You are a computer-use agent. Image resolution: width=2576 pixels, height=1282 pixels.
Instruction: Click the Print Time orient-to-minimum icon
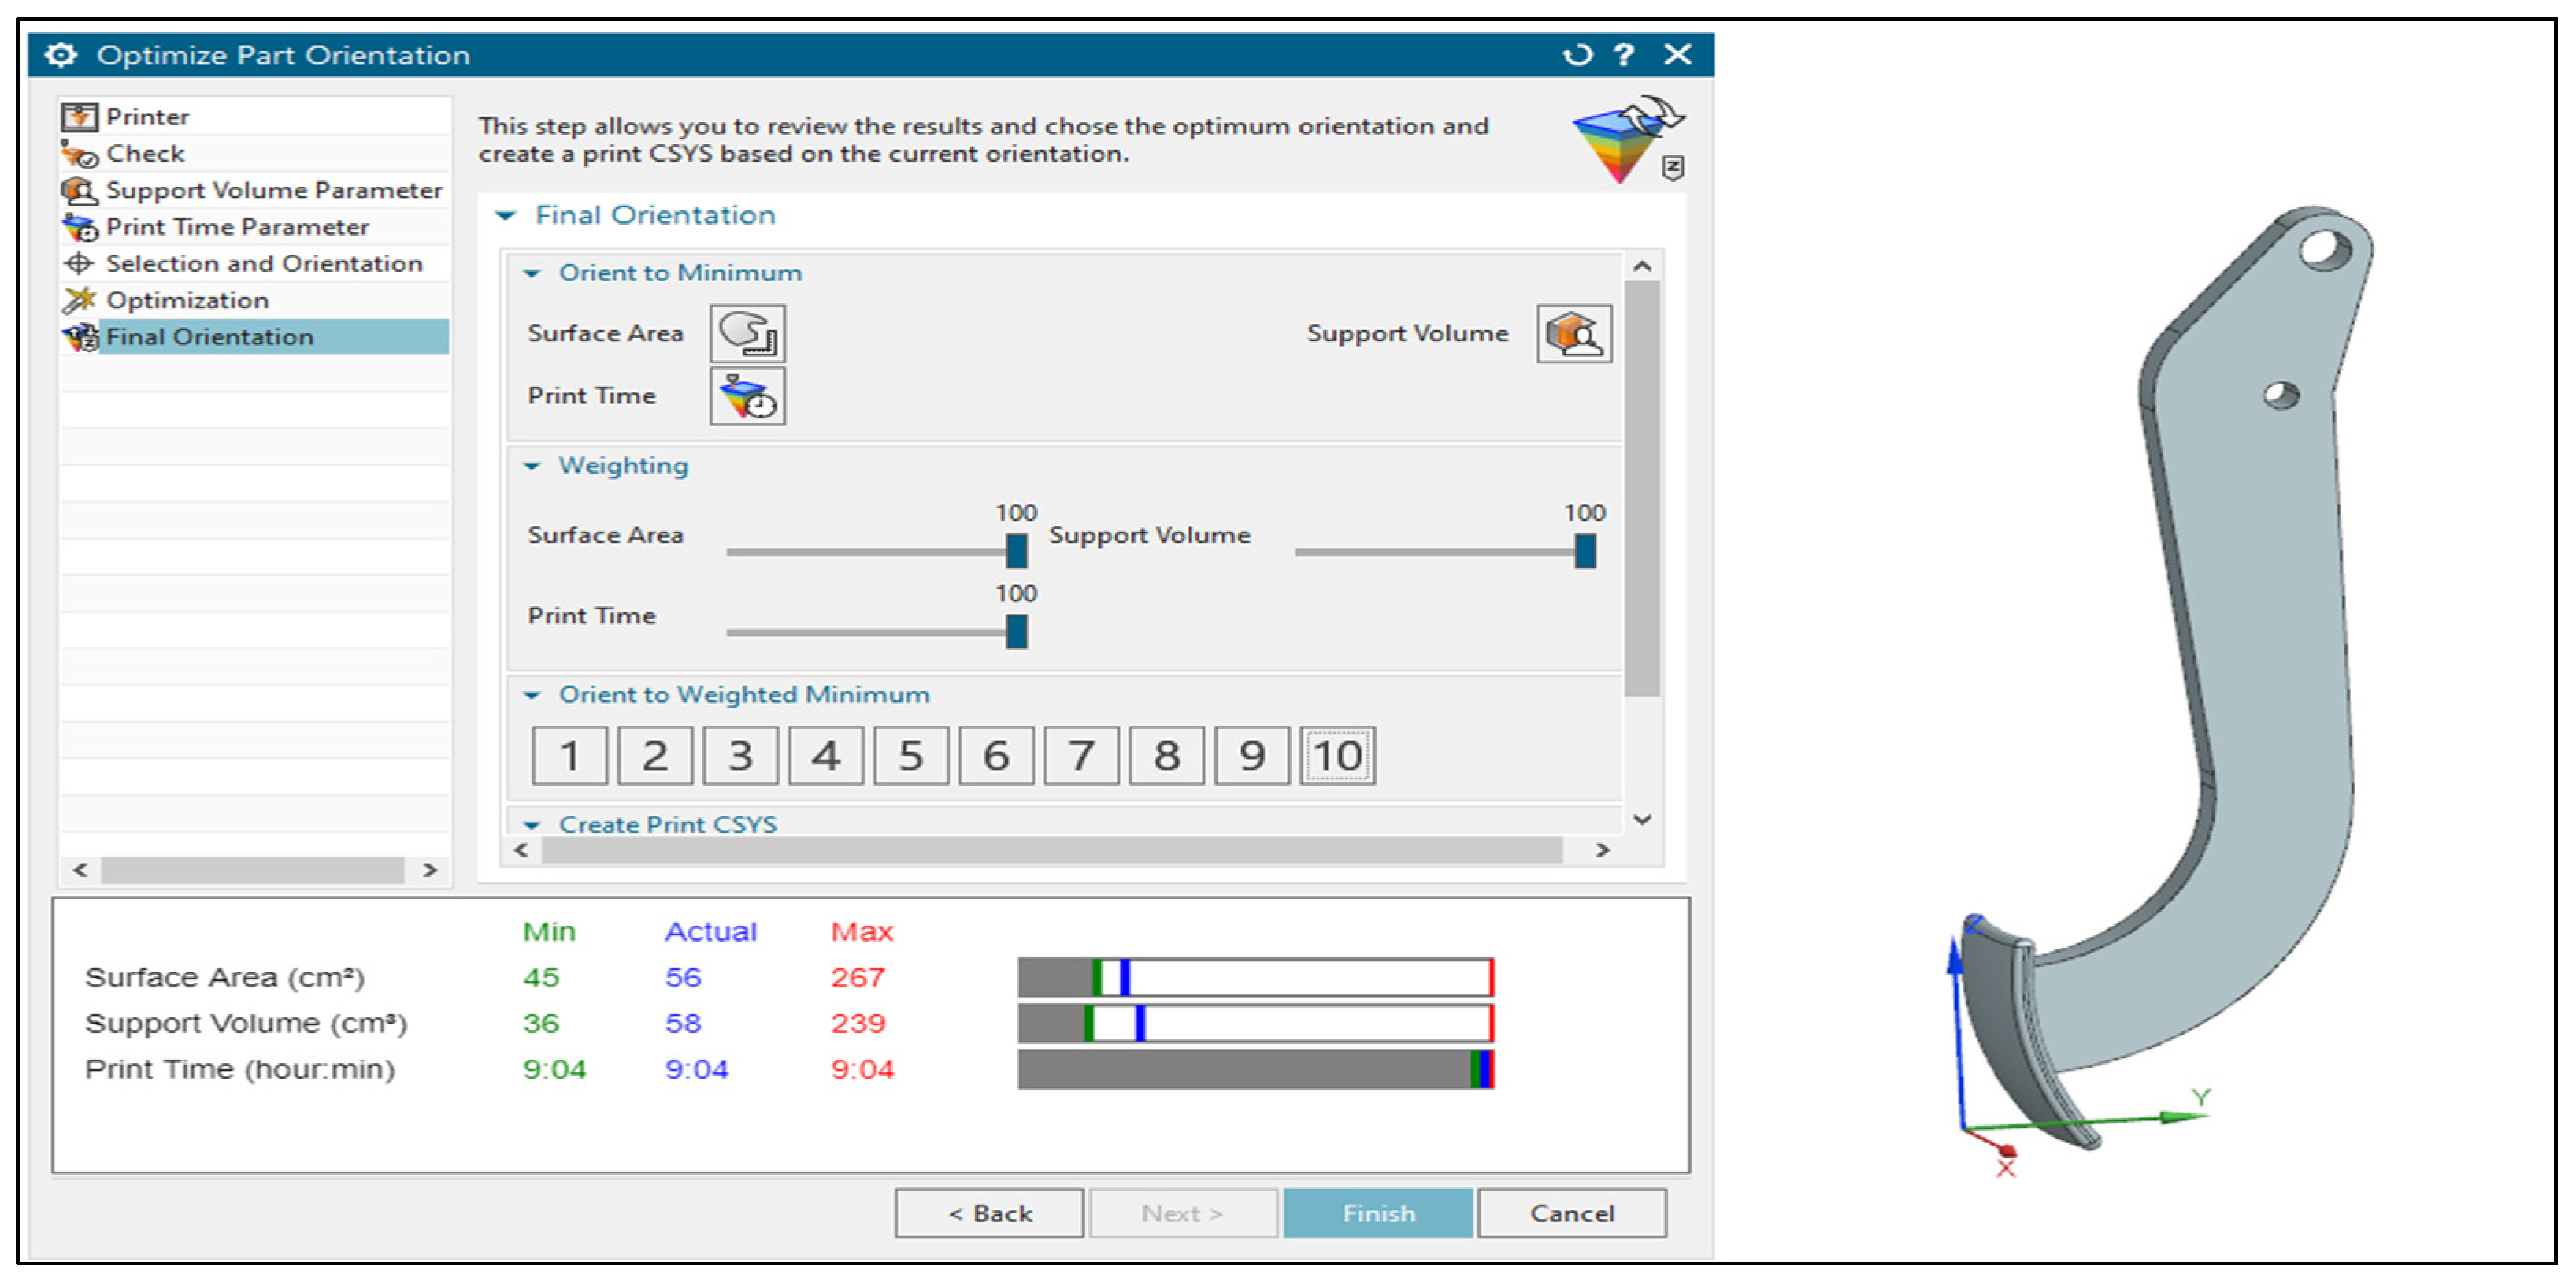click(747, 396)
